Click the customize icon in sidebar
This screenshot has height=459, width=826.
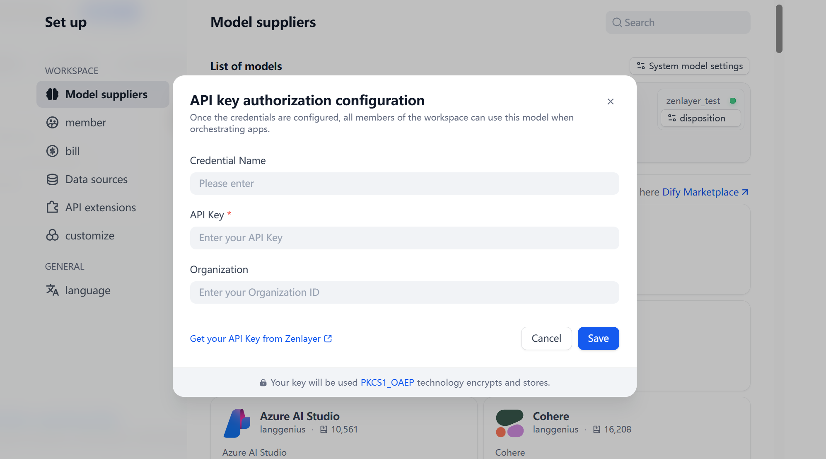(53, 235)
